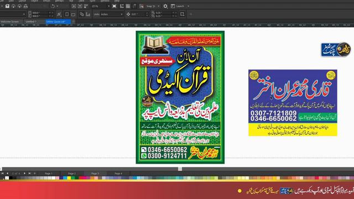Go to the previous page arrow
Image resolution: width=354 pixels, height=199 pixels.
(7, 173)
